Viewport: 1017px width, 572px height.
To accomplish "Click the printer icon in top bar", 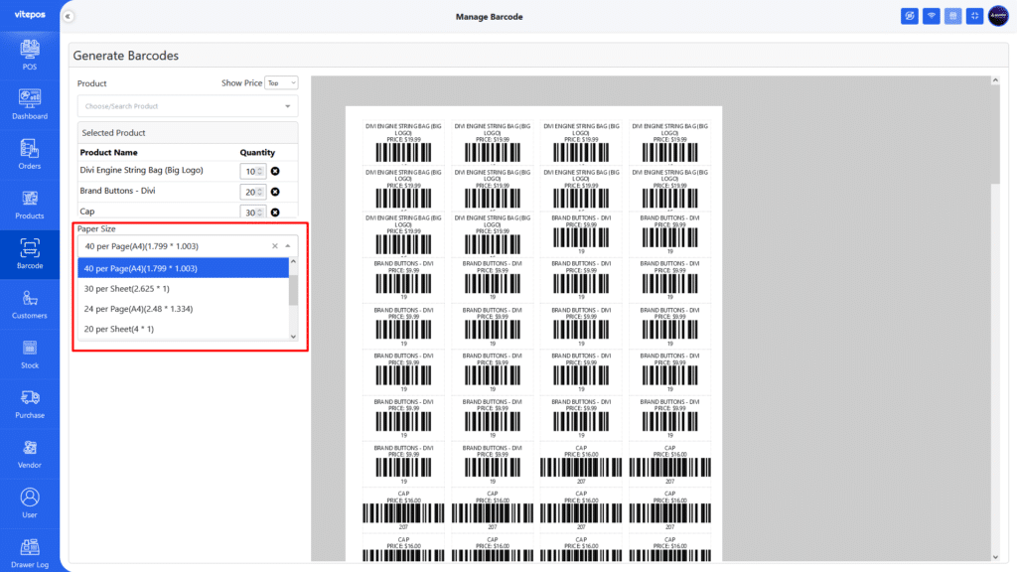I will tap(952, 16).
